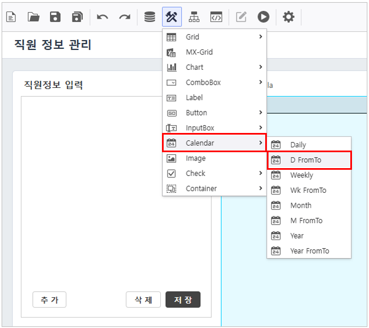
Task: Open the code view window icon
Action: (x=216, y=17)
